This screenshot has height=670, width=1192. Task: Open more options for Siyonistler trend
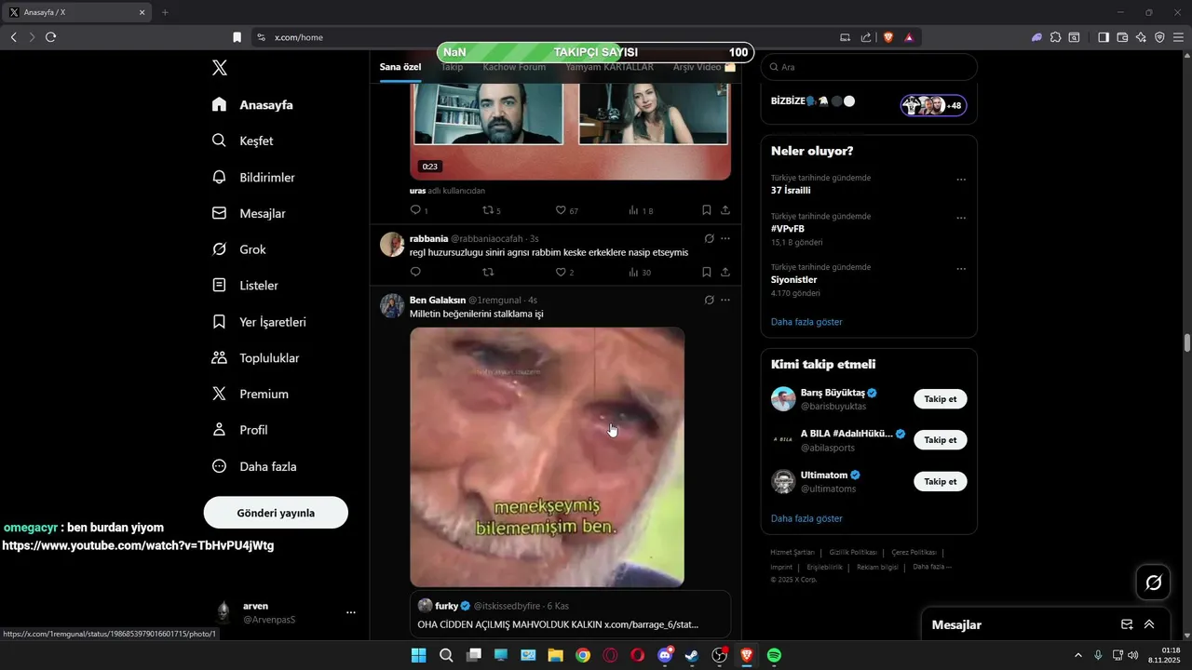(x=961, y=269)
